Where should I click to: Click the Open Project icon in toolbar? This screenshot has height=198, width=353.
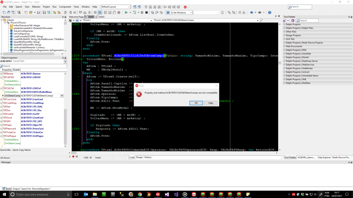coord(31,12)
